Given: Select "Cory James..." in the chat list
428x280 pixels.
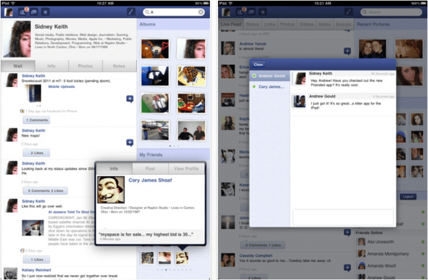Looking at the screenshot, I should click(270, 86).
